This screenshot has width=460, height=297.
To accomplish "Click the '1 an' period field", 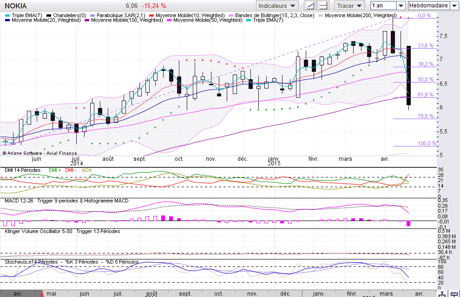I will click(383, 6).
